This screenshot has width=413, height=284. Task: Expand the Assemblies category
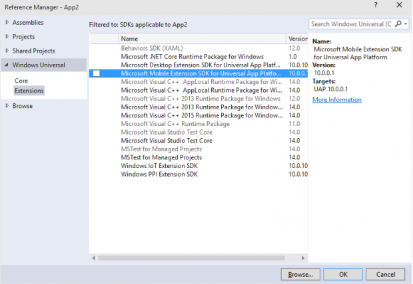click(x=7, y=22)
